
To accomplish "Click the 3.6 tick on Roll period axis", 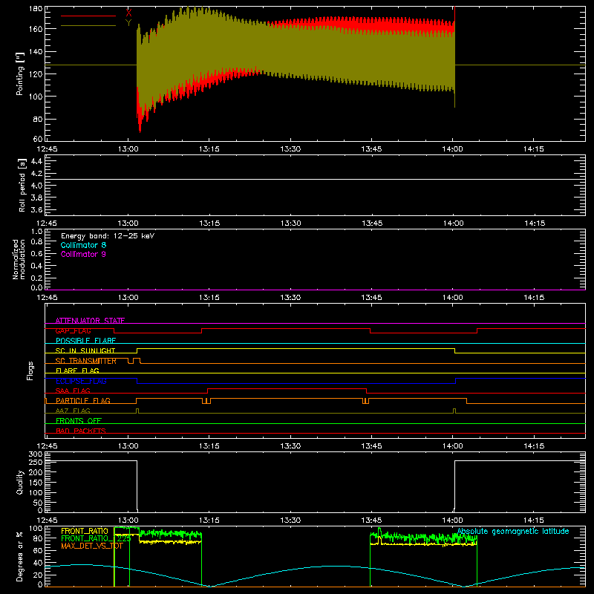I will (36, 209).
